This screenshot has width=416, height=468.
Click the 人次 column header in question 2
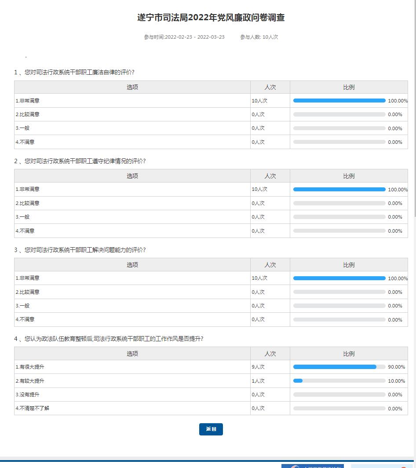click(x=270, y=176)
